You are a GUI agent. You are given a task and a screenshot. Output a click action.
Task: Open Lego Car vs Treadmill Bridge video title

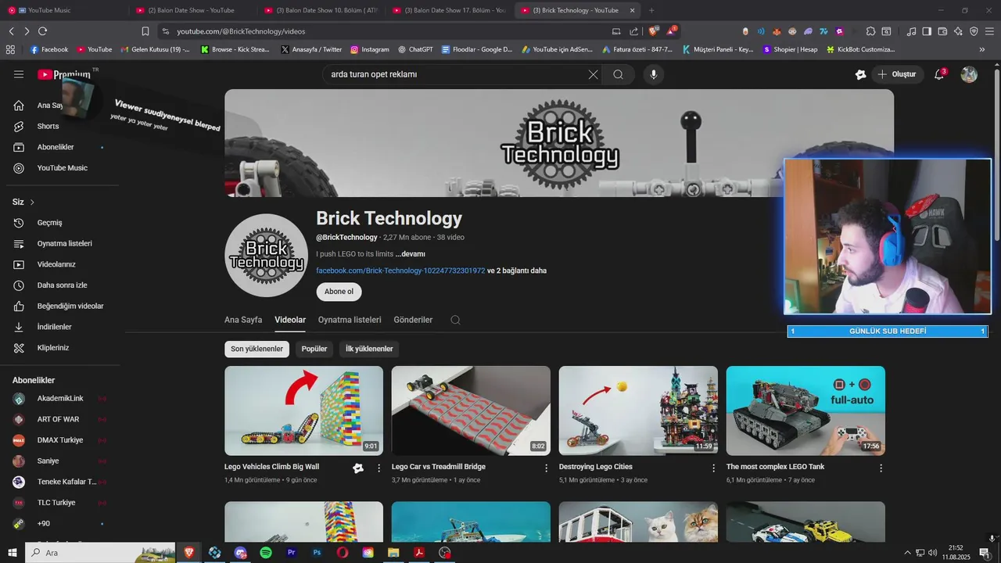pos(439,467)
